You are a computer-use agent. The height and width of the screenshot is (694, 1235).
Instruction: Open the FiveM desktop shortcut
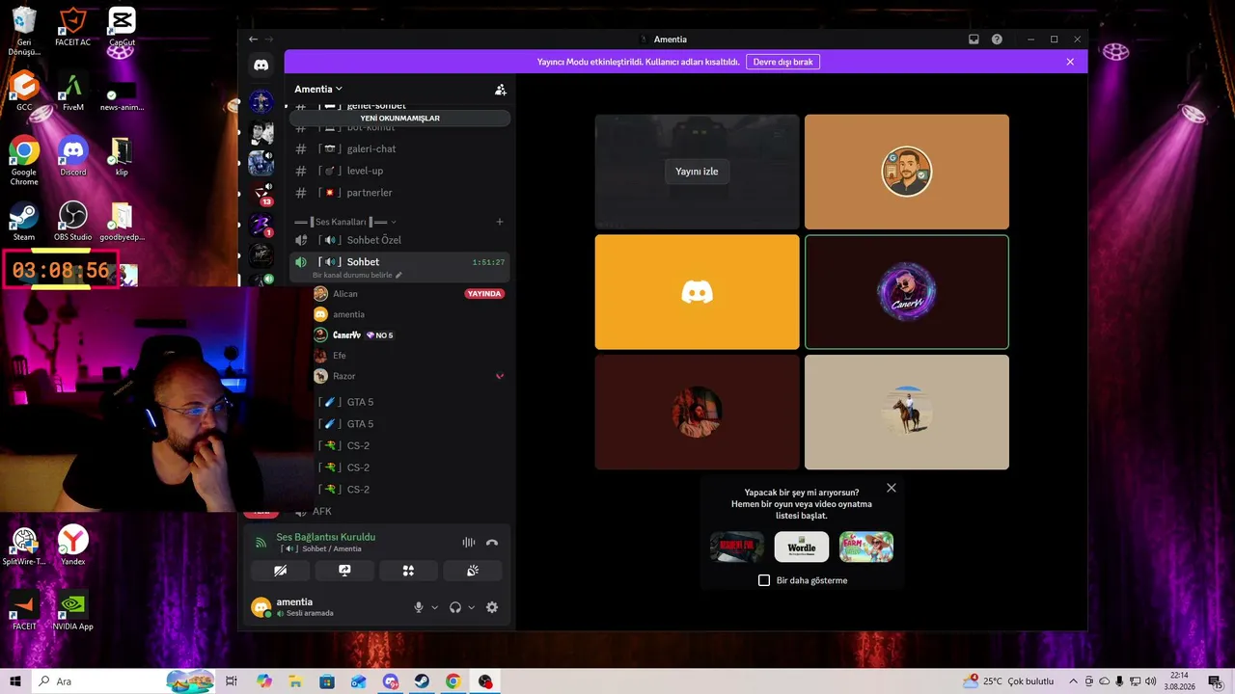tap(72, 93)
